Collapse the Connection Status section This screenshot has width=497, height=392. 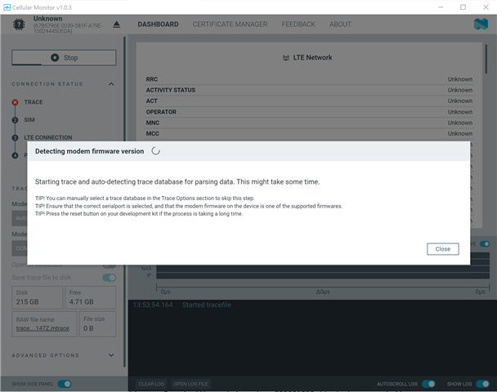pos(111,84)
